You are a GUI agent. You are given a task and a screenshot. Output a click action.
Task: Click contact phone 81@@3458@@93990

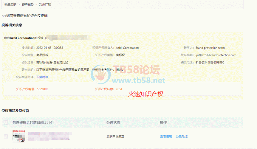click(210, 62)
